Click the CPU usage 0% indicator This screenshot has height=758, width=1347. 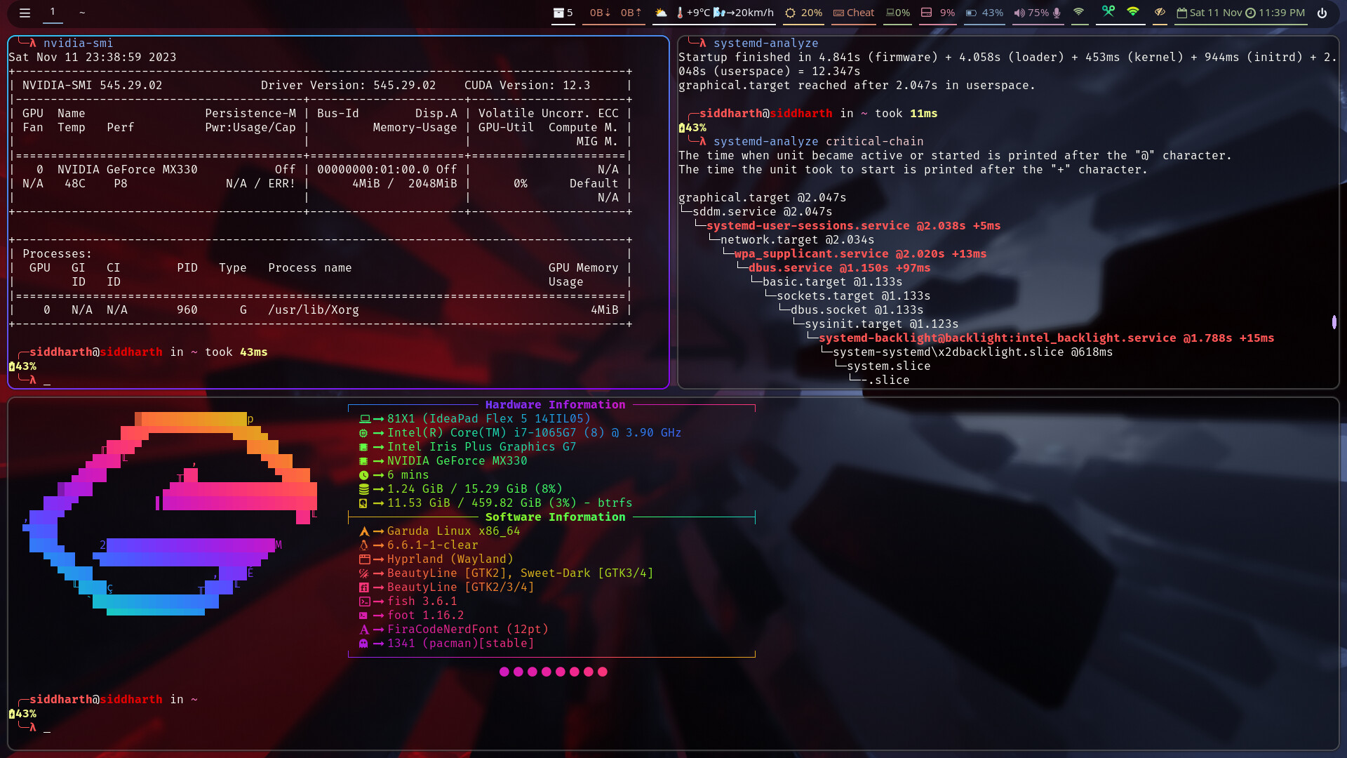(898, 13)
